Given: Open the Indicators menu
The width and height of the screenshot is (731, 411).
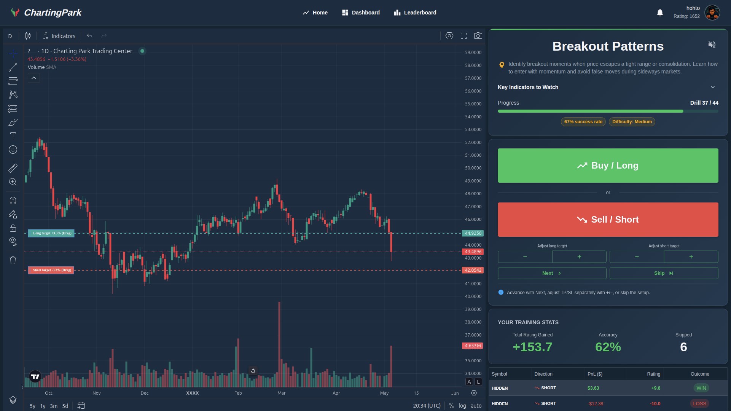Looking at the screenshot, I should point(59,36).
